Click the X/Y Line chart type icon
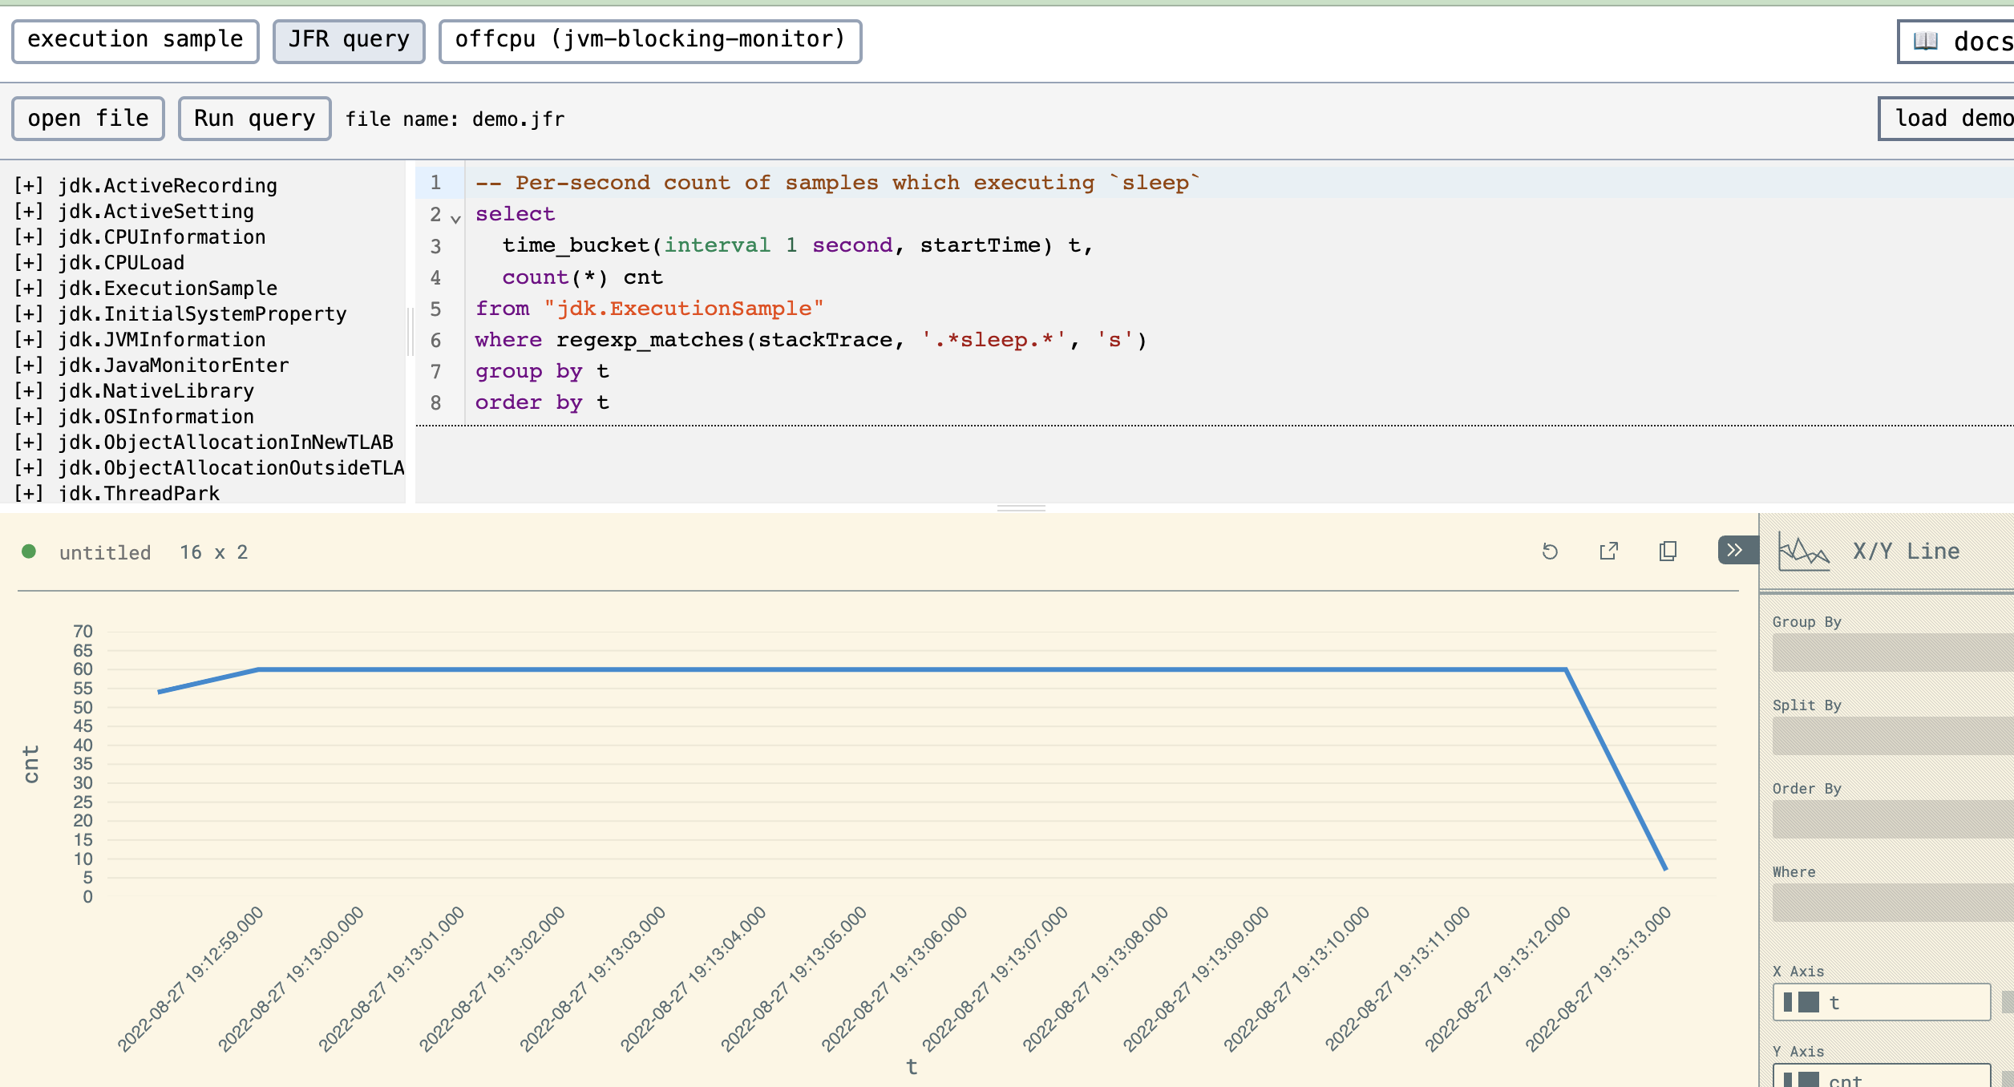The height and width of the screenshot is (1087, 2014). [1803, 552]
